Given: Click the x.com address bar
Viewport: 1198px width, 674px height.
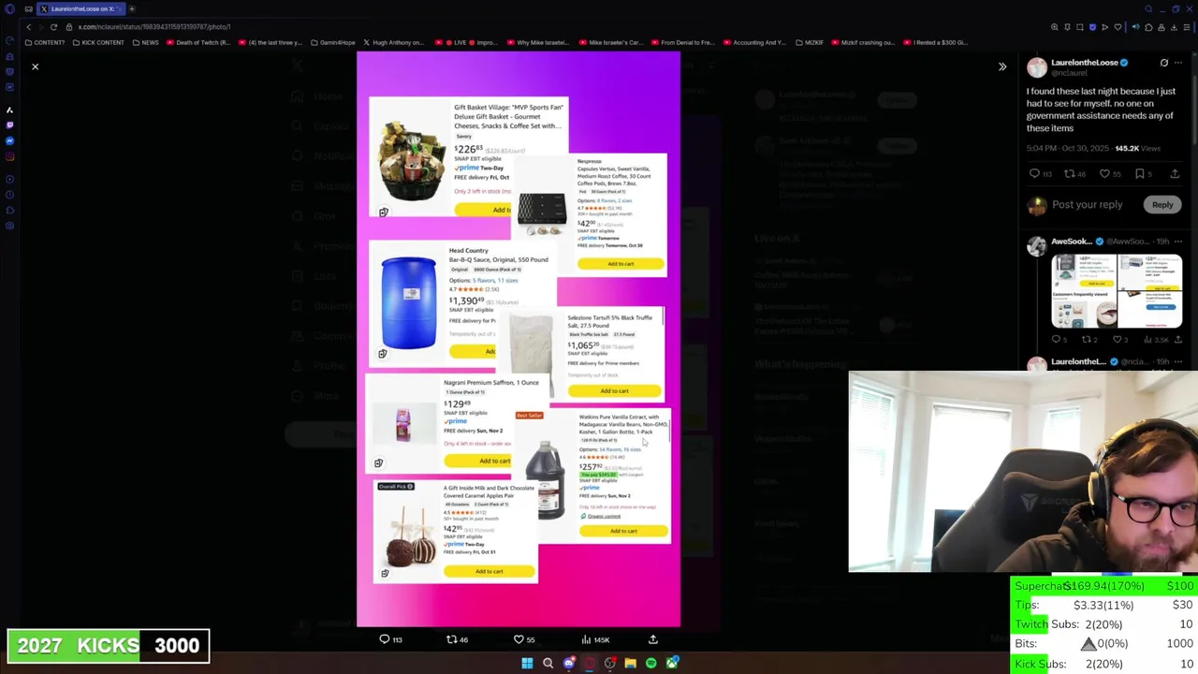Looking at the screenshot, I should 154,27.
